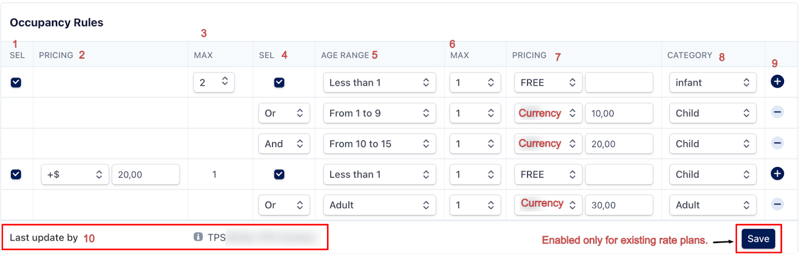
Task: Uncheck the left SEL checkbox on the +$ row
Action: (x=16, y=174)
